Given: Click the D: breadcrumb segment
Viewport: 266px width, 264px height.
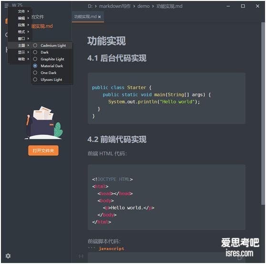Looking at the screenshot, I should click(90, 6).
